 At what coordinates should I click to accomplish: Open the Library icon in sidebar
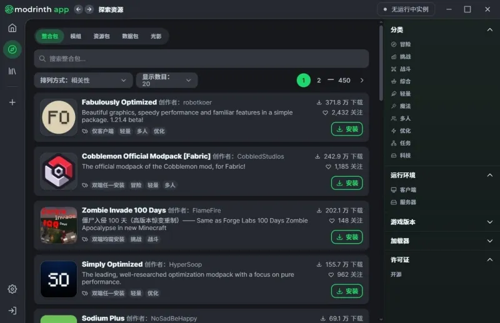tap(12, 71)
